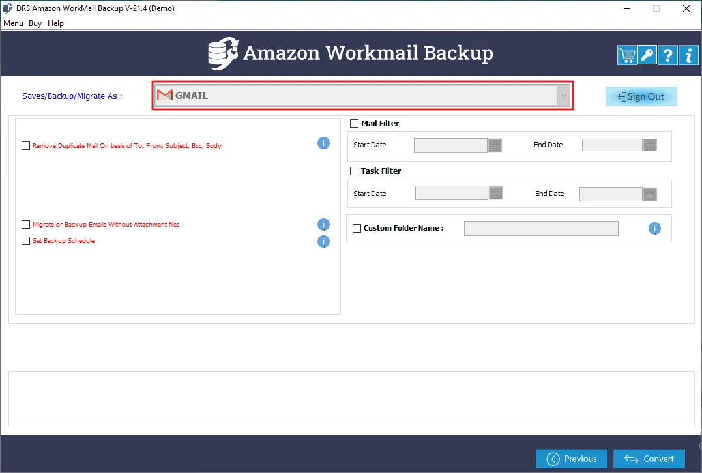Click Mail Filter Start Date field

point(450,145)
